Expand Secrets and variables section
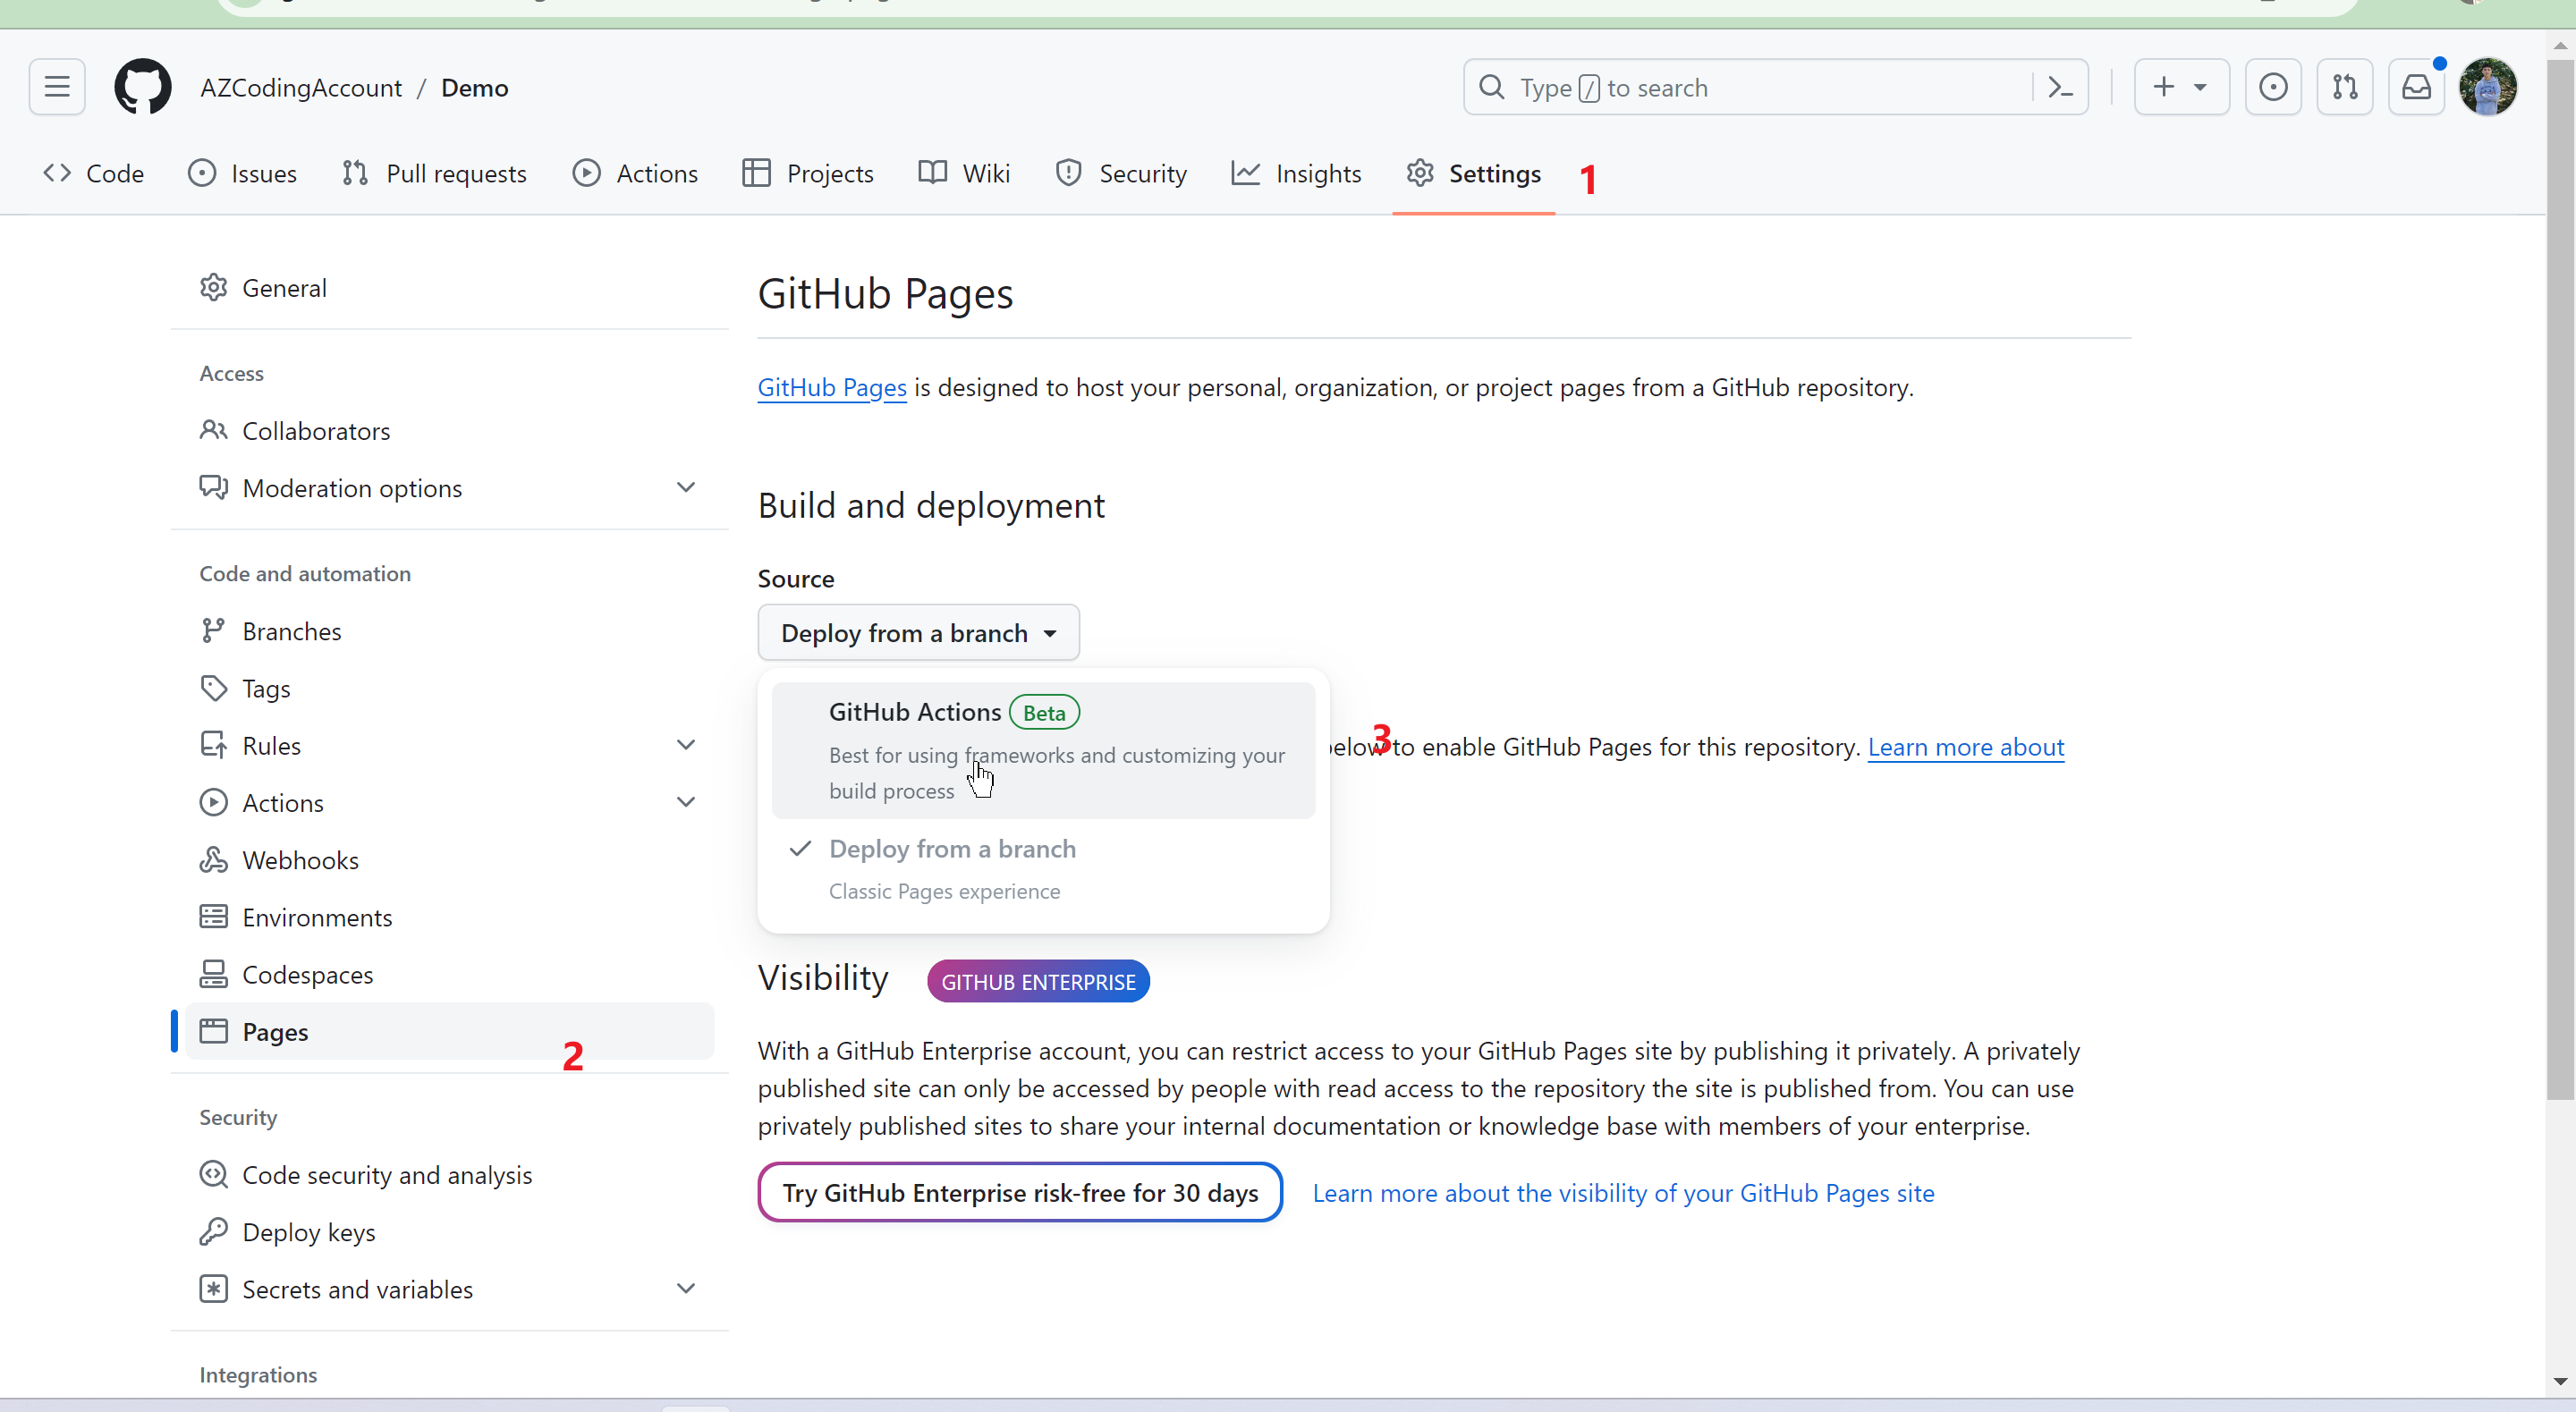Image resolution: width=2576 pixels, height=1412 pixels. pyautogui.click(x=686, y=1289)
